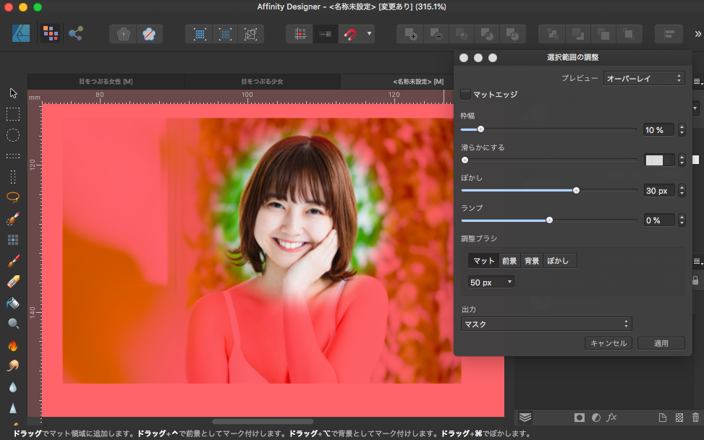Pick the Flood Fill bucket tool
Screen dimensions: 704x440
click(13, 302)
